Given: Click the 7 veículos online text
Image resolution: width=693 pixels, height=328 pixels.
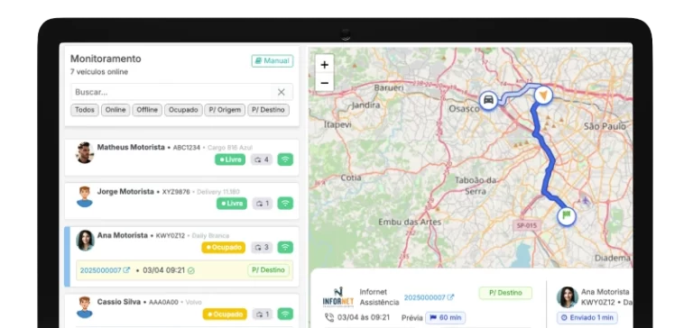Looking at the screenshot, I should click(x=99, y=72).
